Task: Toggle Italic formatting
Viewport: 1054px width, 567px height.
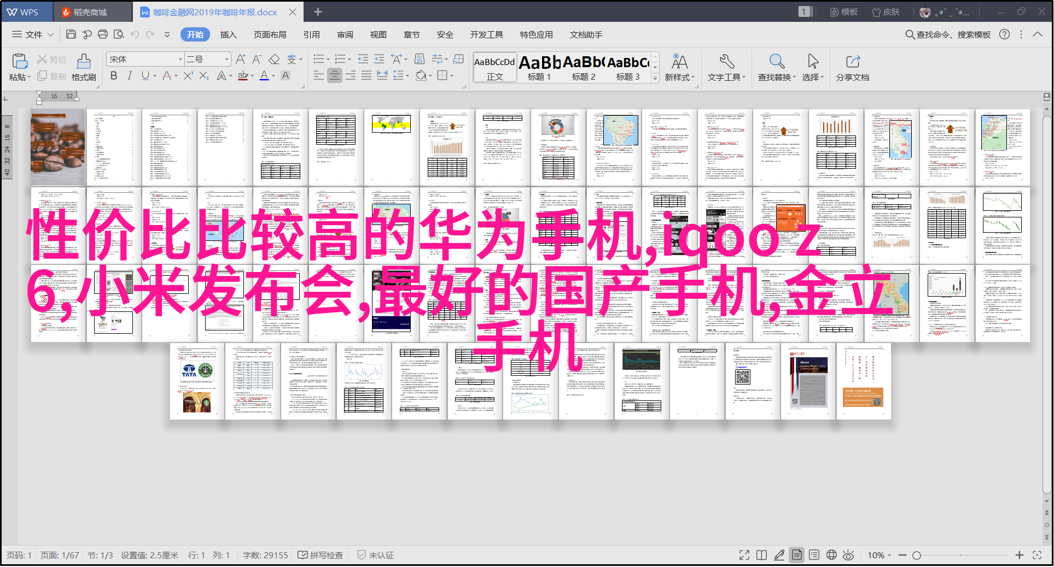Action: (x=130, y=76)
